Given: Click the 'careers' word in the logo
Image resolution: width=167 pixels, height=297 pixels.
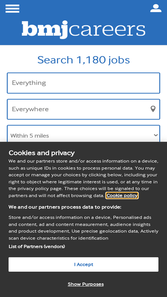Looking at the screenshot, I should [106, 30].
